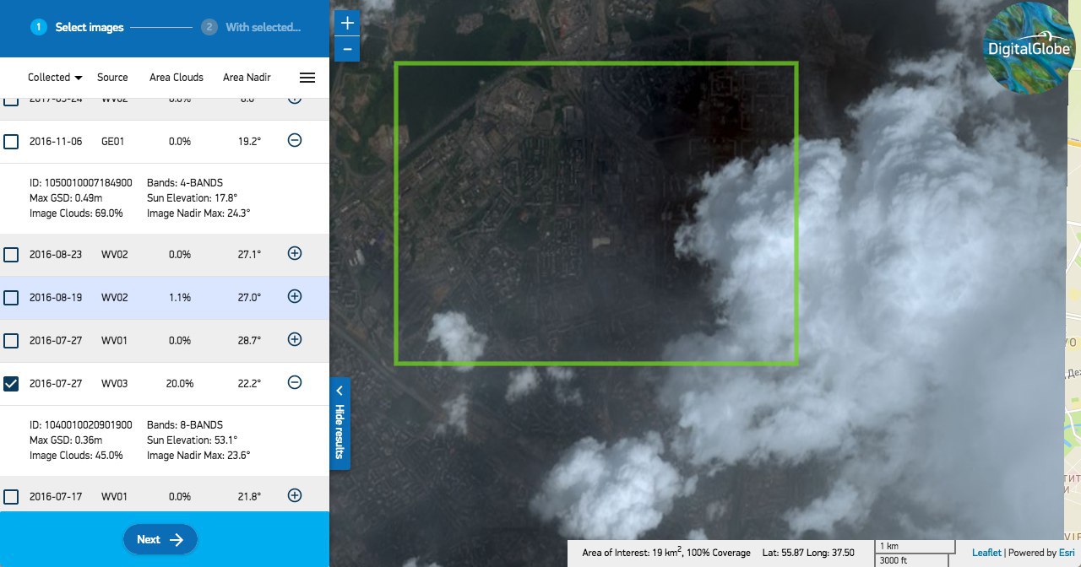1081x567 pixels.
Task: Click the ID 1040010020901900 text
Action: pyautogui.click(x=80, y=425)
